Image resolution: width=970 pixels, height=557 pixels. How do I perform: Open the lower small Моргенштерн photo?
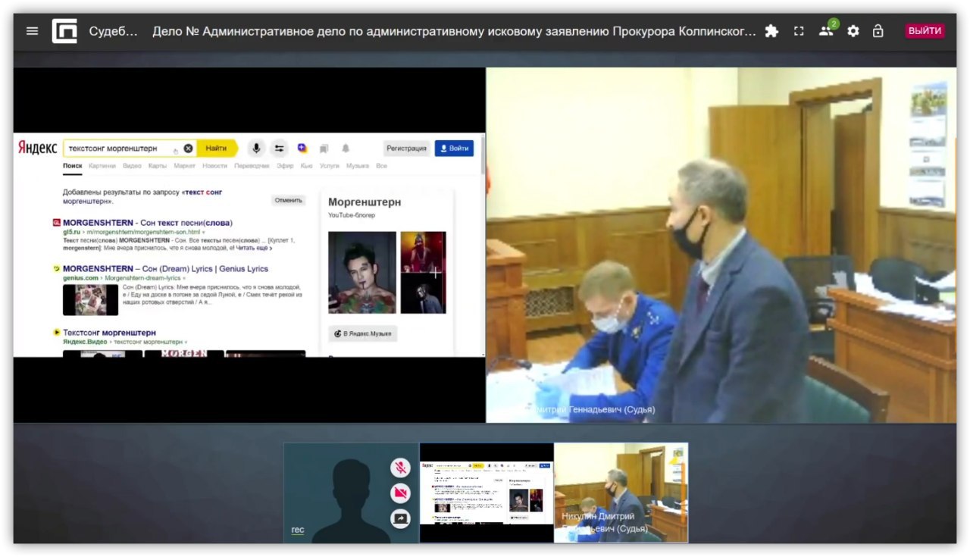tap(423, 294)
